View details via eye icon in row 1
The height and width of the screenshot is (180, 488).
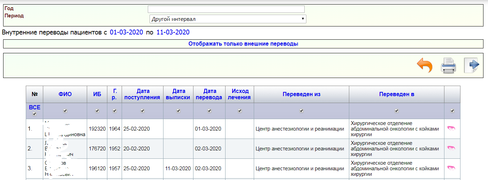tap(451, 128)
